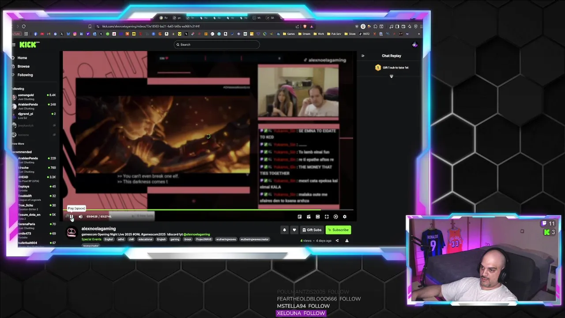Screen dimensions: 565x318
Task: Open playback speed control
Action: pyautogui.click(x=335, y=216)
